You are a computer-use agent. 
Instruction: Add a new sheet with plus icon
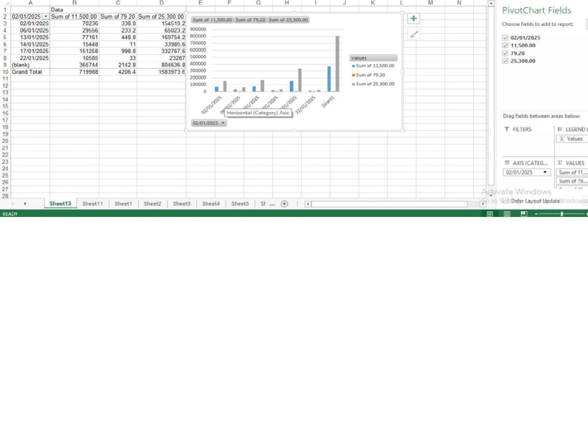(284, 203)
